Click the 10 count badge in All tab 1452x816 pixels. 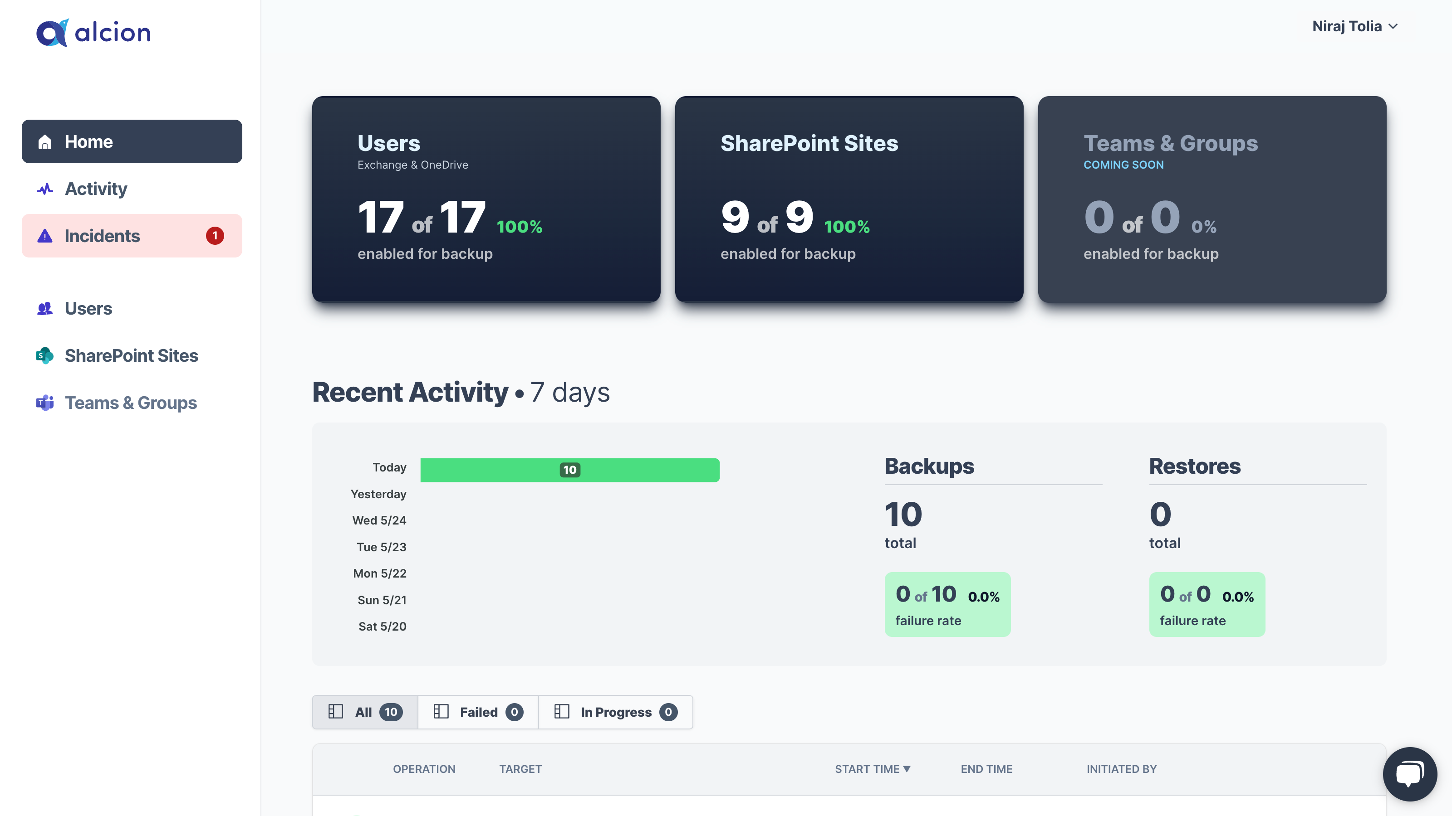pyautogui.click(x=391, y=712)
